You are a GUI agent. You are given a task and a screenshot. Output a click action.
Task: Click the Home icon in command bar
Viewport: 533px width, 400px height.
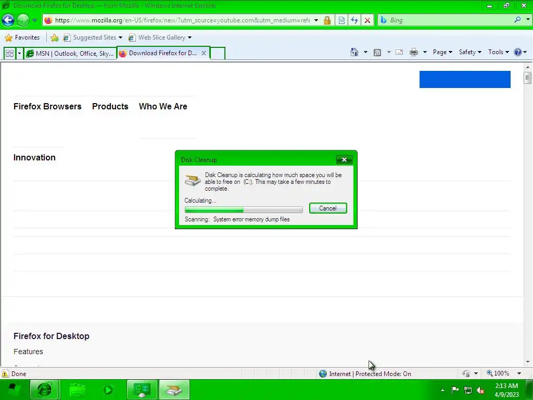pos(354,52)
